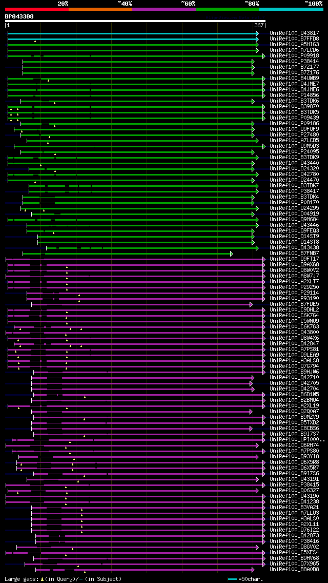Select the UniRef100_B7Z176 label
This screenshot has width=328, height=583.
point(294,72)
